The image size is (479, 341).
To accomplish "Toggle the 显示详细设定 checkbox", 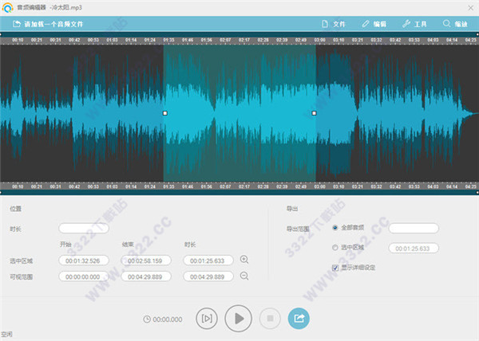I will coord(335,268).
